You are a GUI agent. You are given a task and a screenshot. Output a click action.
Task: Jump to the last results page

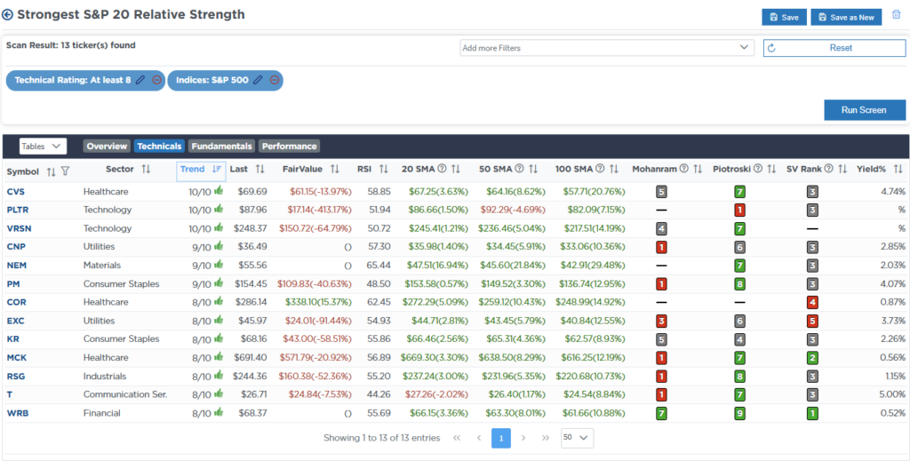point(546,438)
